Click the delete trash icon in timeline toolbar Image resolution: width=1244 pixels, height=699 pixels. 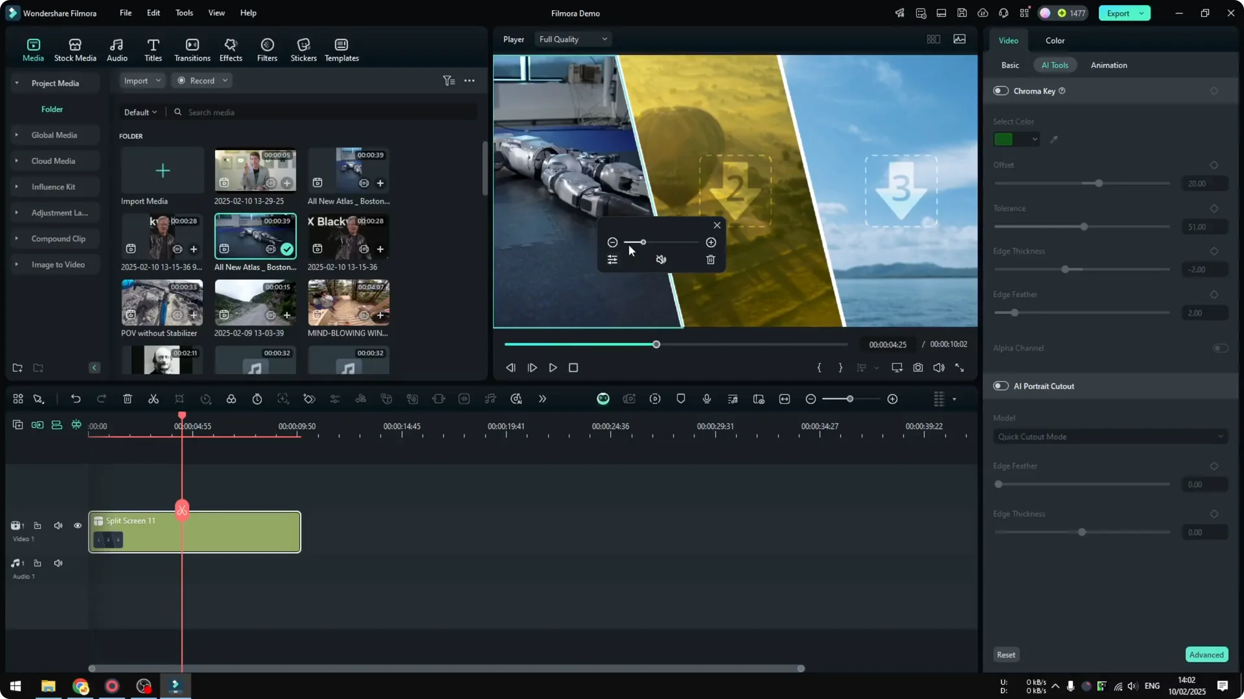coord(128,399)
